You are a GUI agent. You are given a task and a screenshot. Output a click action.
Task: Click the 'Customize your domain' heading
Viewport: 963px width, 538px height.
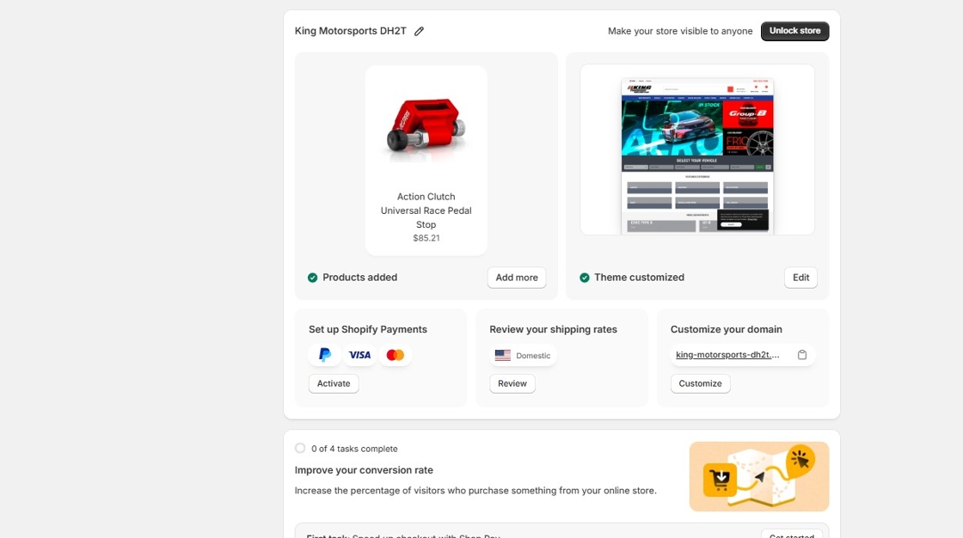(x=727, y=330)
